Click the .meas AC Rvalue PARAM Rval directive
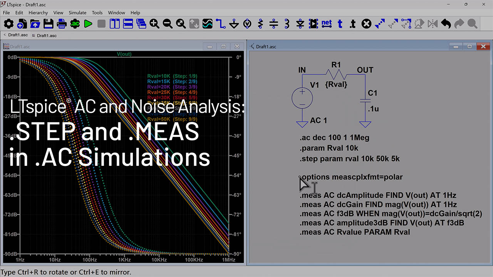This screenshot has height=277, width=493. (355, 232)
